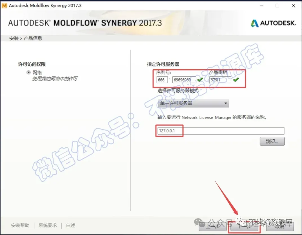Click the 浏览... browse button
The image size is (302, 235).
coord(272,141)
